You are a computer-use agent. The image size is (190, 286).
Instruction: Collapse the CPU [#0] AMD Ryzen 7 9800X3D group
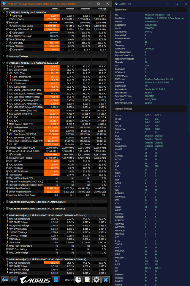click(4, 12)
